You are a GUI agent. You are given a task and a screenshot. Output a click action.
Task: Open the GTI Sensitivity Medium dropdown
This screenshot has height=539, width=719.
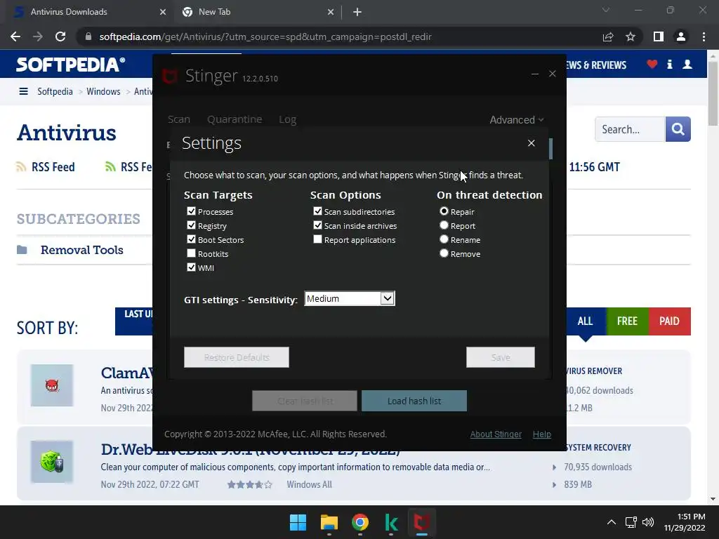pyautogui.click(x=350, y=299)
